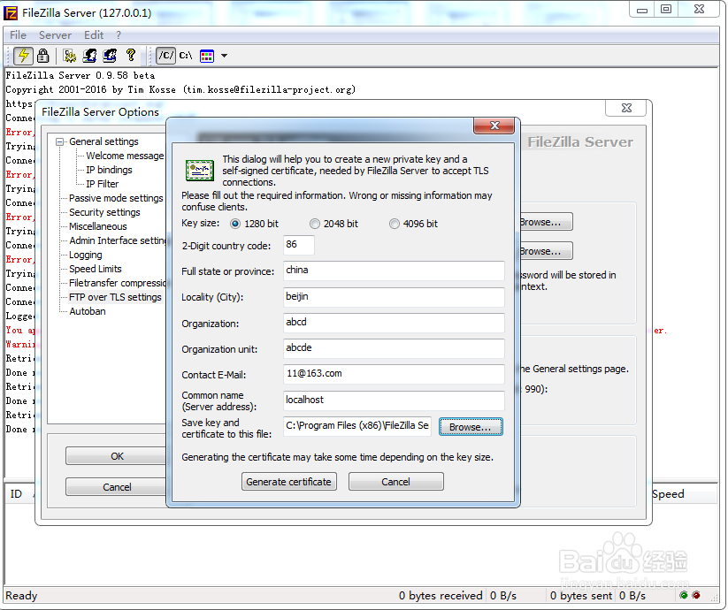Open server Options via the gear toolbar icon
Screen dimensions: 728x610
(69, 55)
